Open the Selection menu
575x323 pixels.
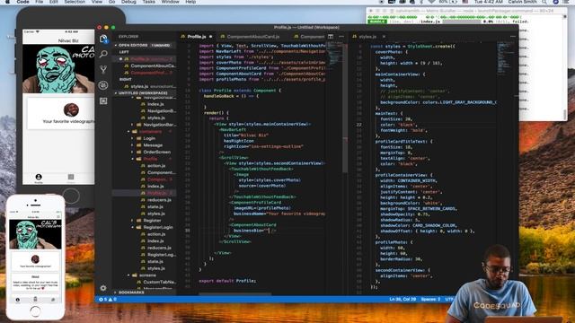click(x=75, y=2)
